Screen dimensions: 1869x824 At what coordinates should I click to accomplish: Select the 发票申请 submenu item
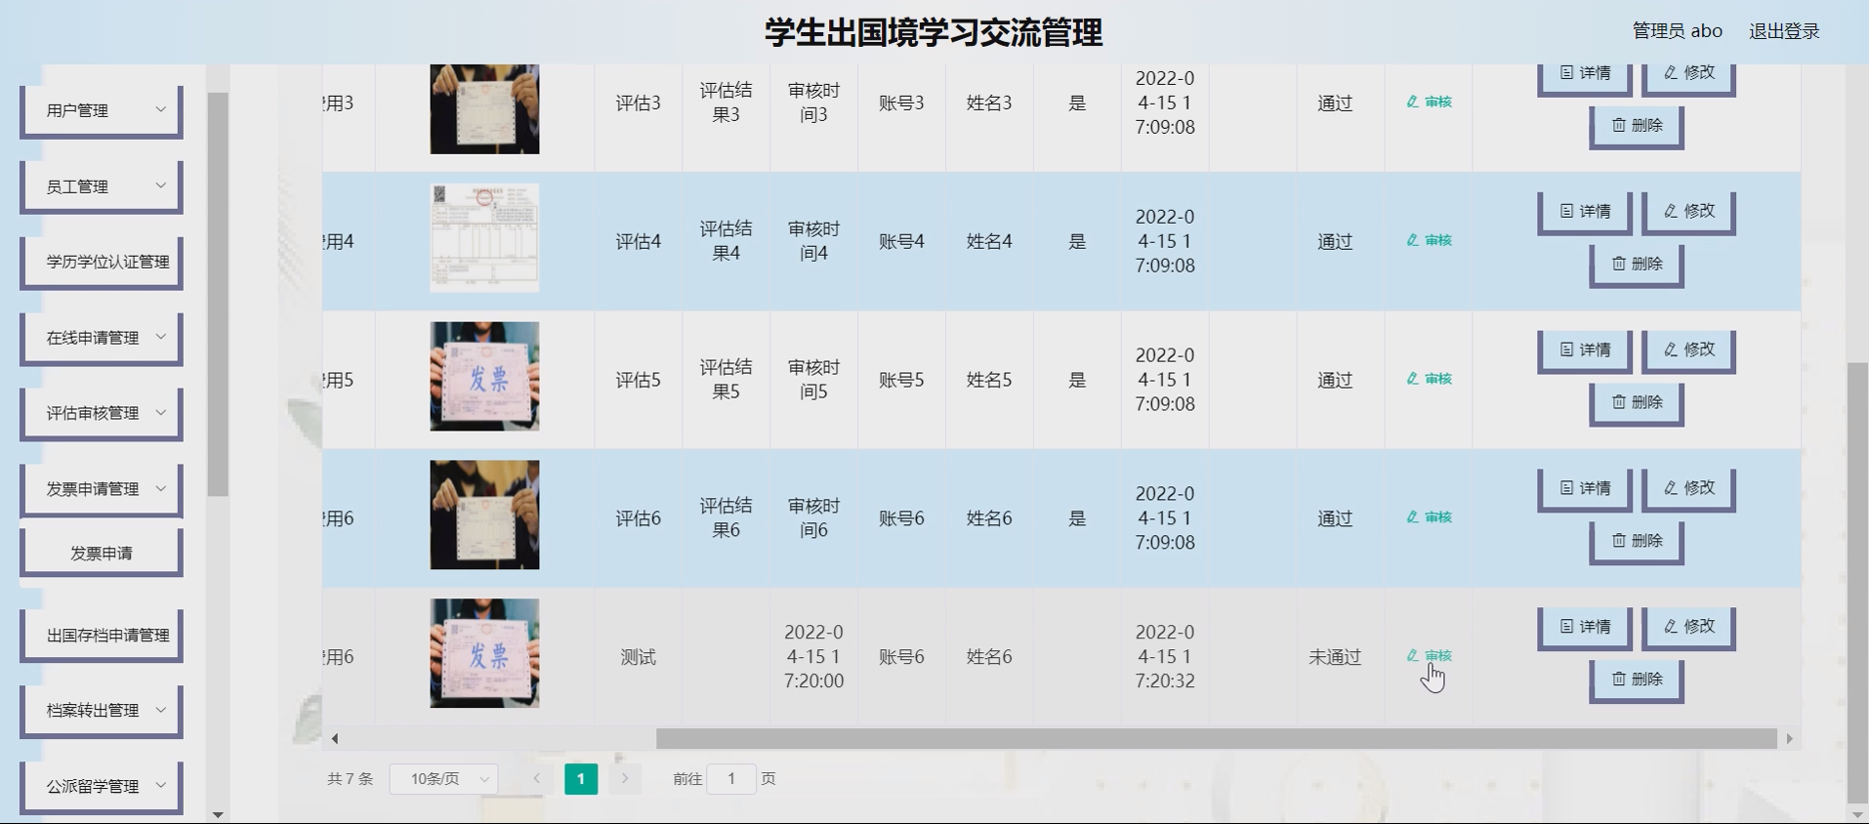(102, 554)
